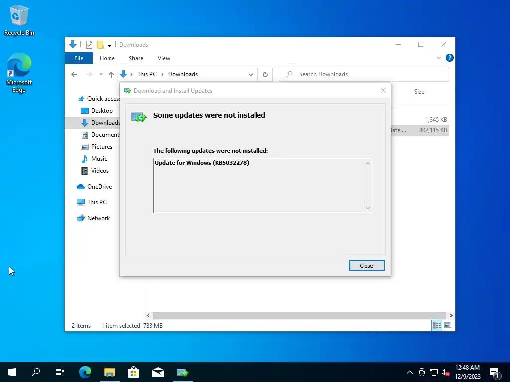Open the muted volume tray icon
This screenshot has width=510, height=382.
(x=445, y=372)
